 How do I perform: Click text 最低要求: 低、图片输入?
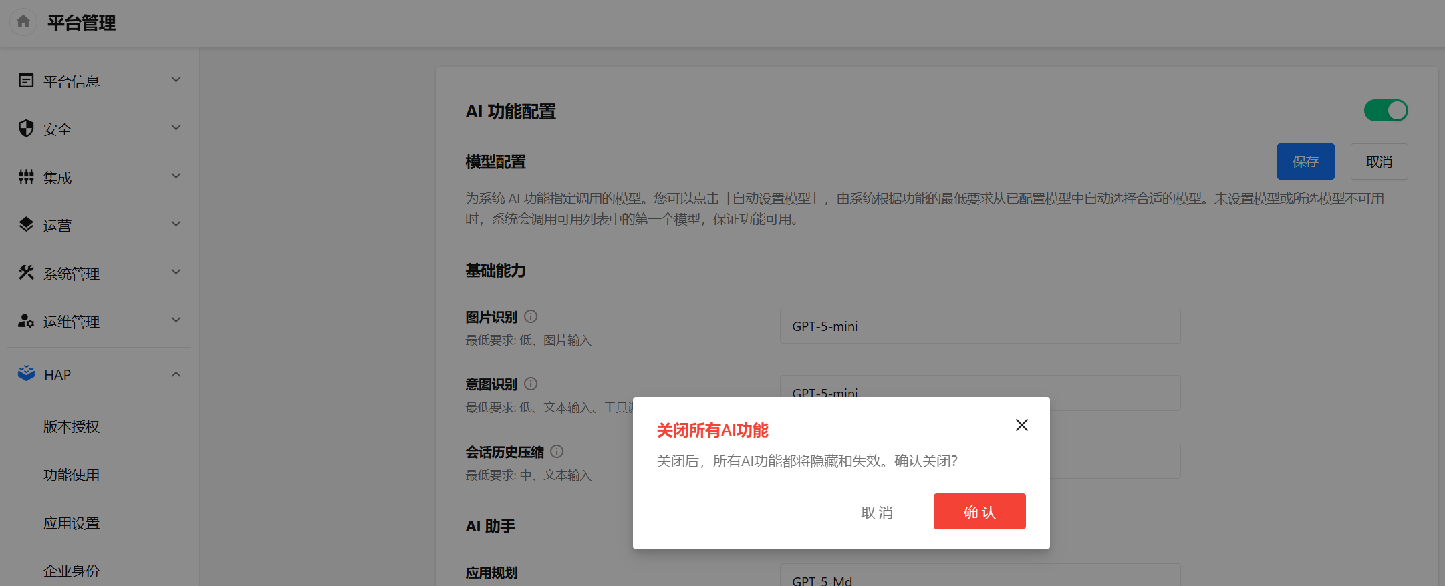[x=528, y=340]
